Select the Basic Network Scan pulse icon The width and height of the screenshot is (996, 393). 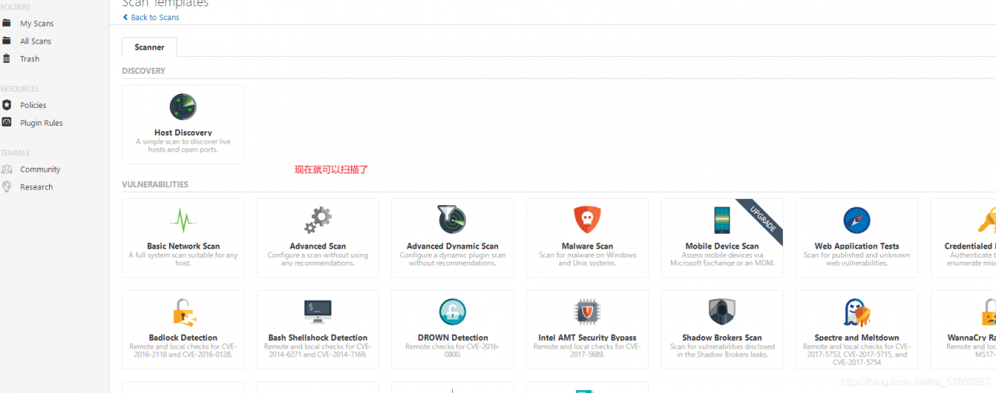pos(183,221)
